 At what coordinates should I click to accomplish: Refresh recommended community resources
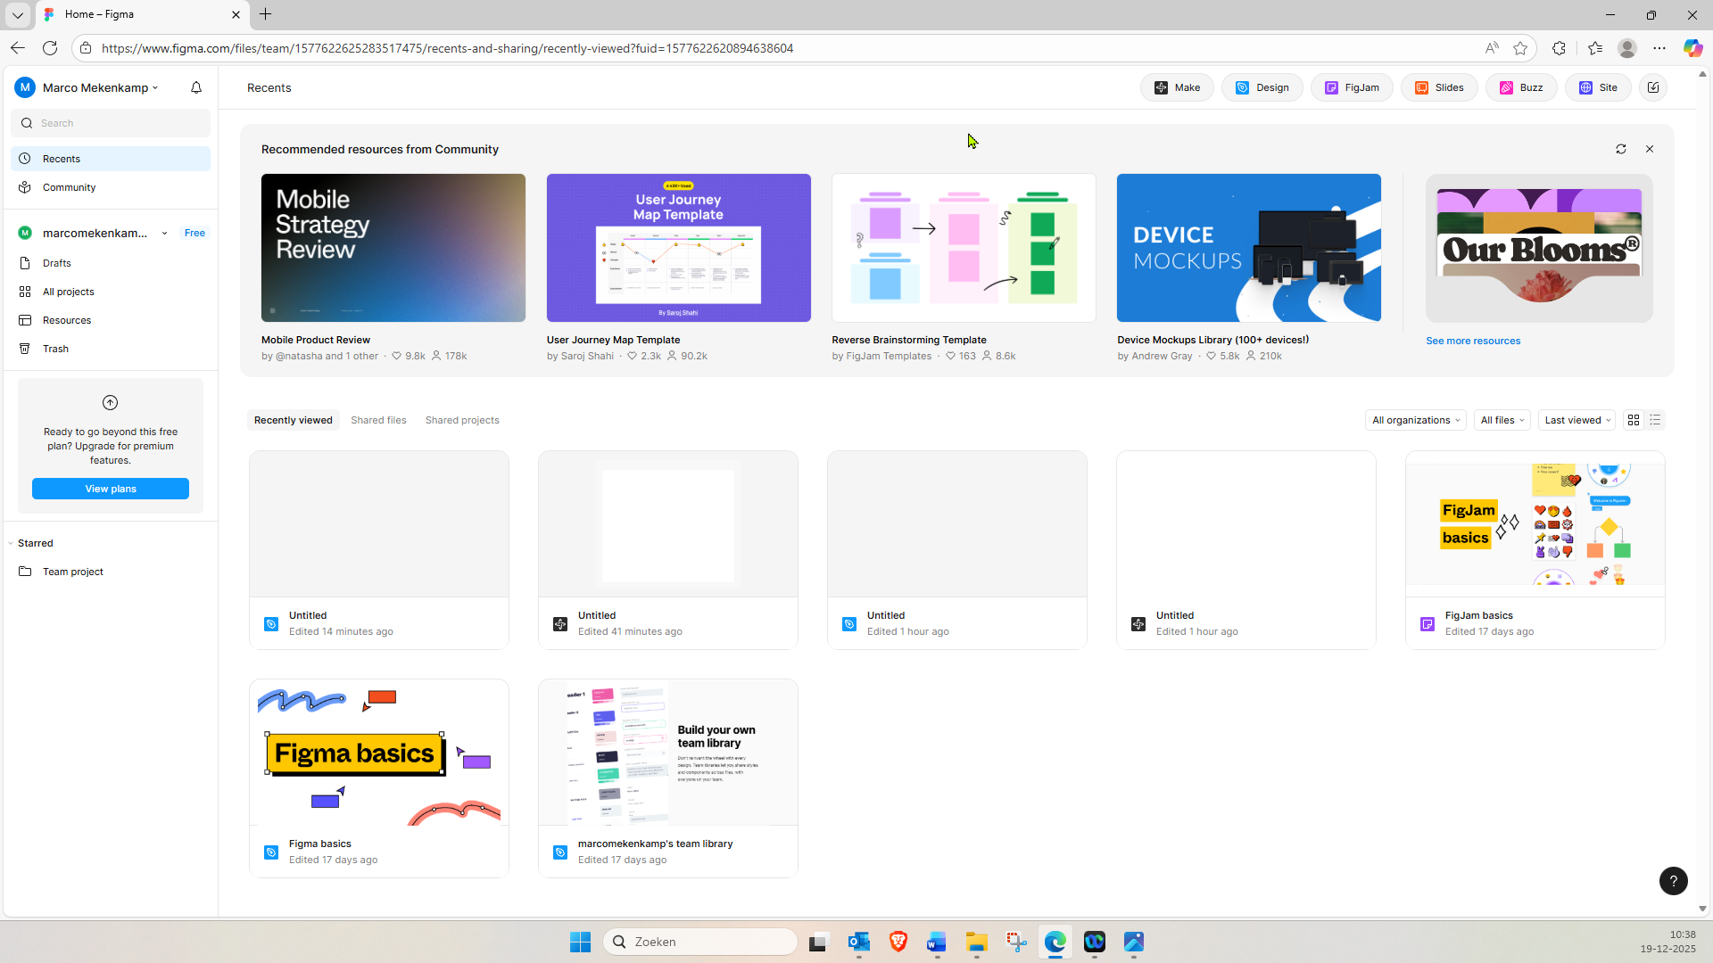tap(1621, 149)
